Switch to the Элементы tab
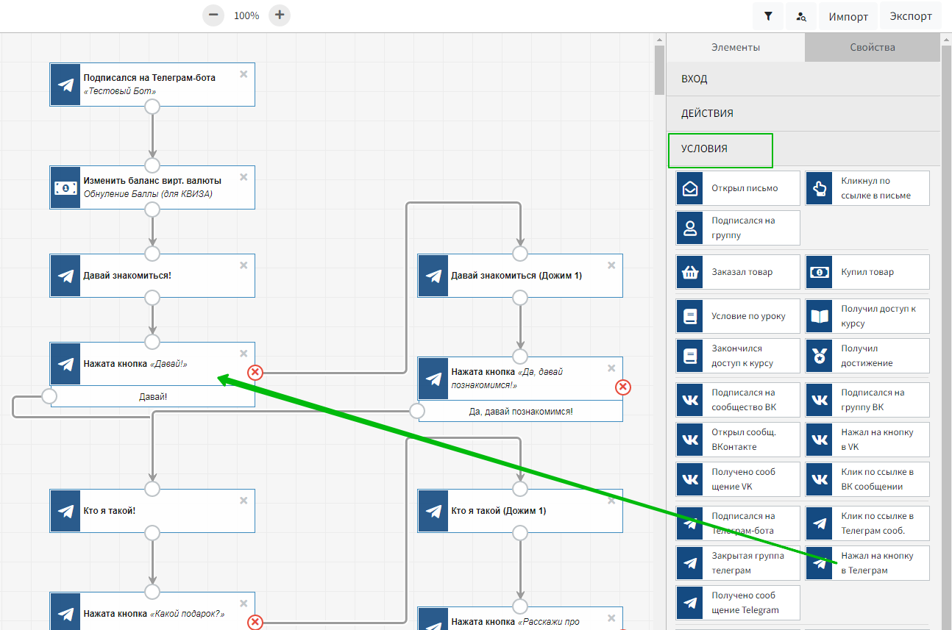The image size is (952, 630). coord(736,47)
